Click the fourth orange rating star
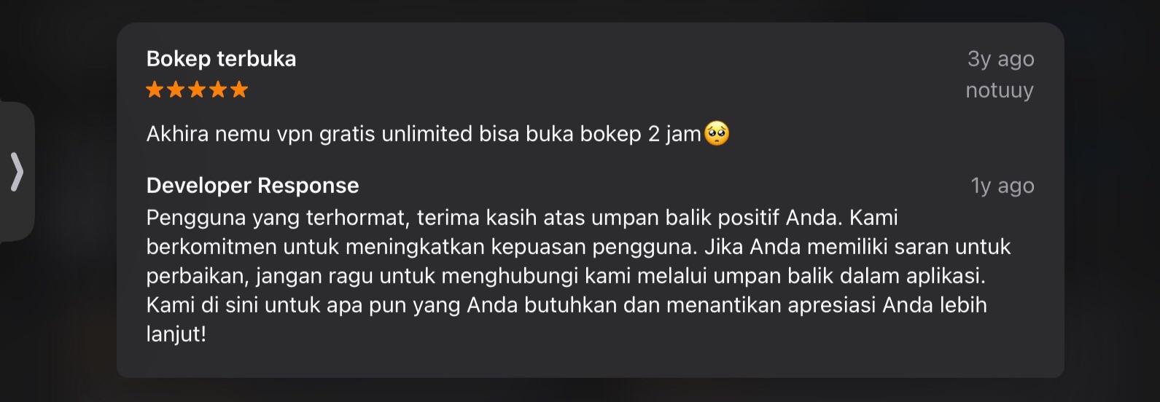1160x402 pixels. (x=219, y=90)
